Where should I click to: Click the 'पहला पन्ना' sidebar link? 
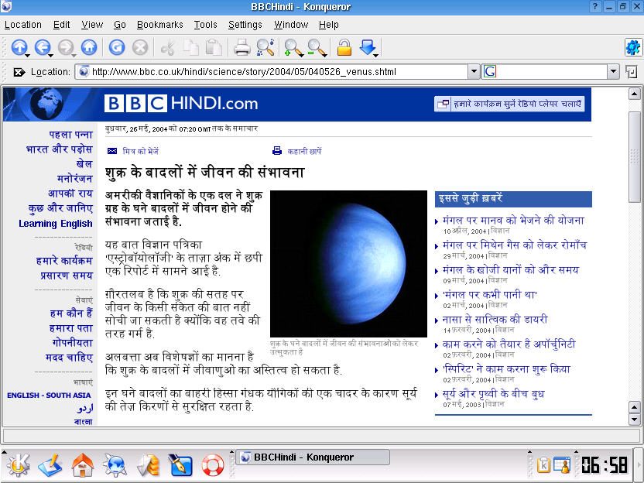pyautogui.click(x=70, y=135)
